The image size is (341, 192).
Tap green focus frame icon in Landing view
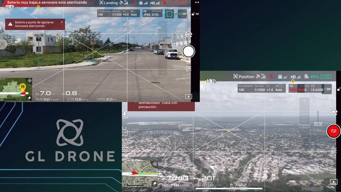click(x=169, y=14)
